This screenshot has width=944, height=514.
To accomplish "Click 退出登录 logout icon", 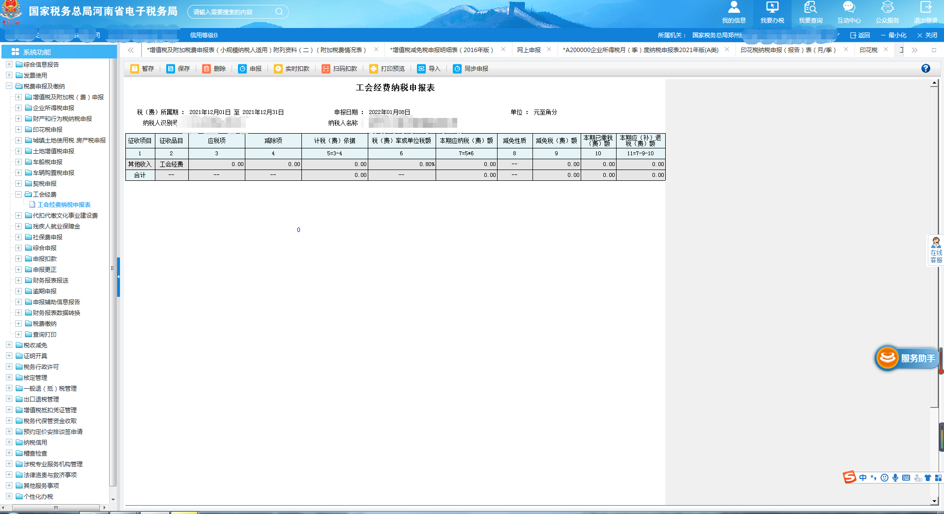I will click(926, 12).
